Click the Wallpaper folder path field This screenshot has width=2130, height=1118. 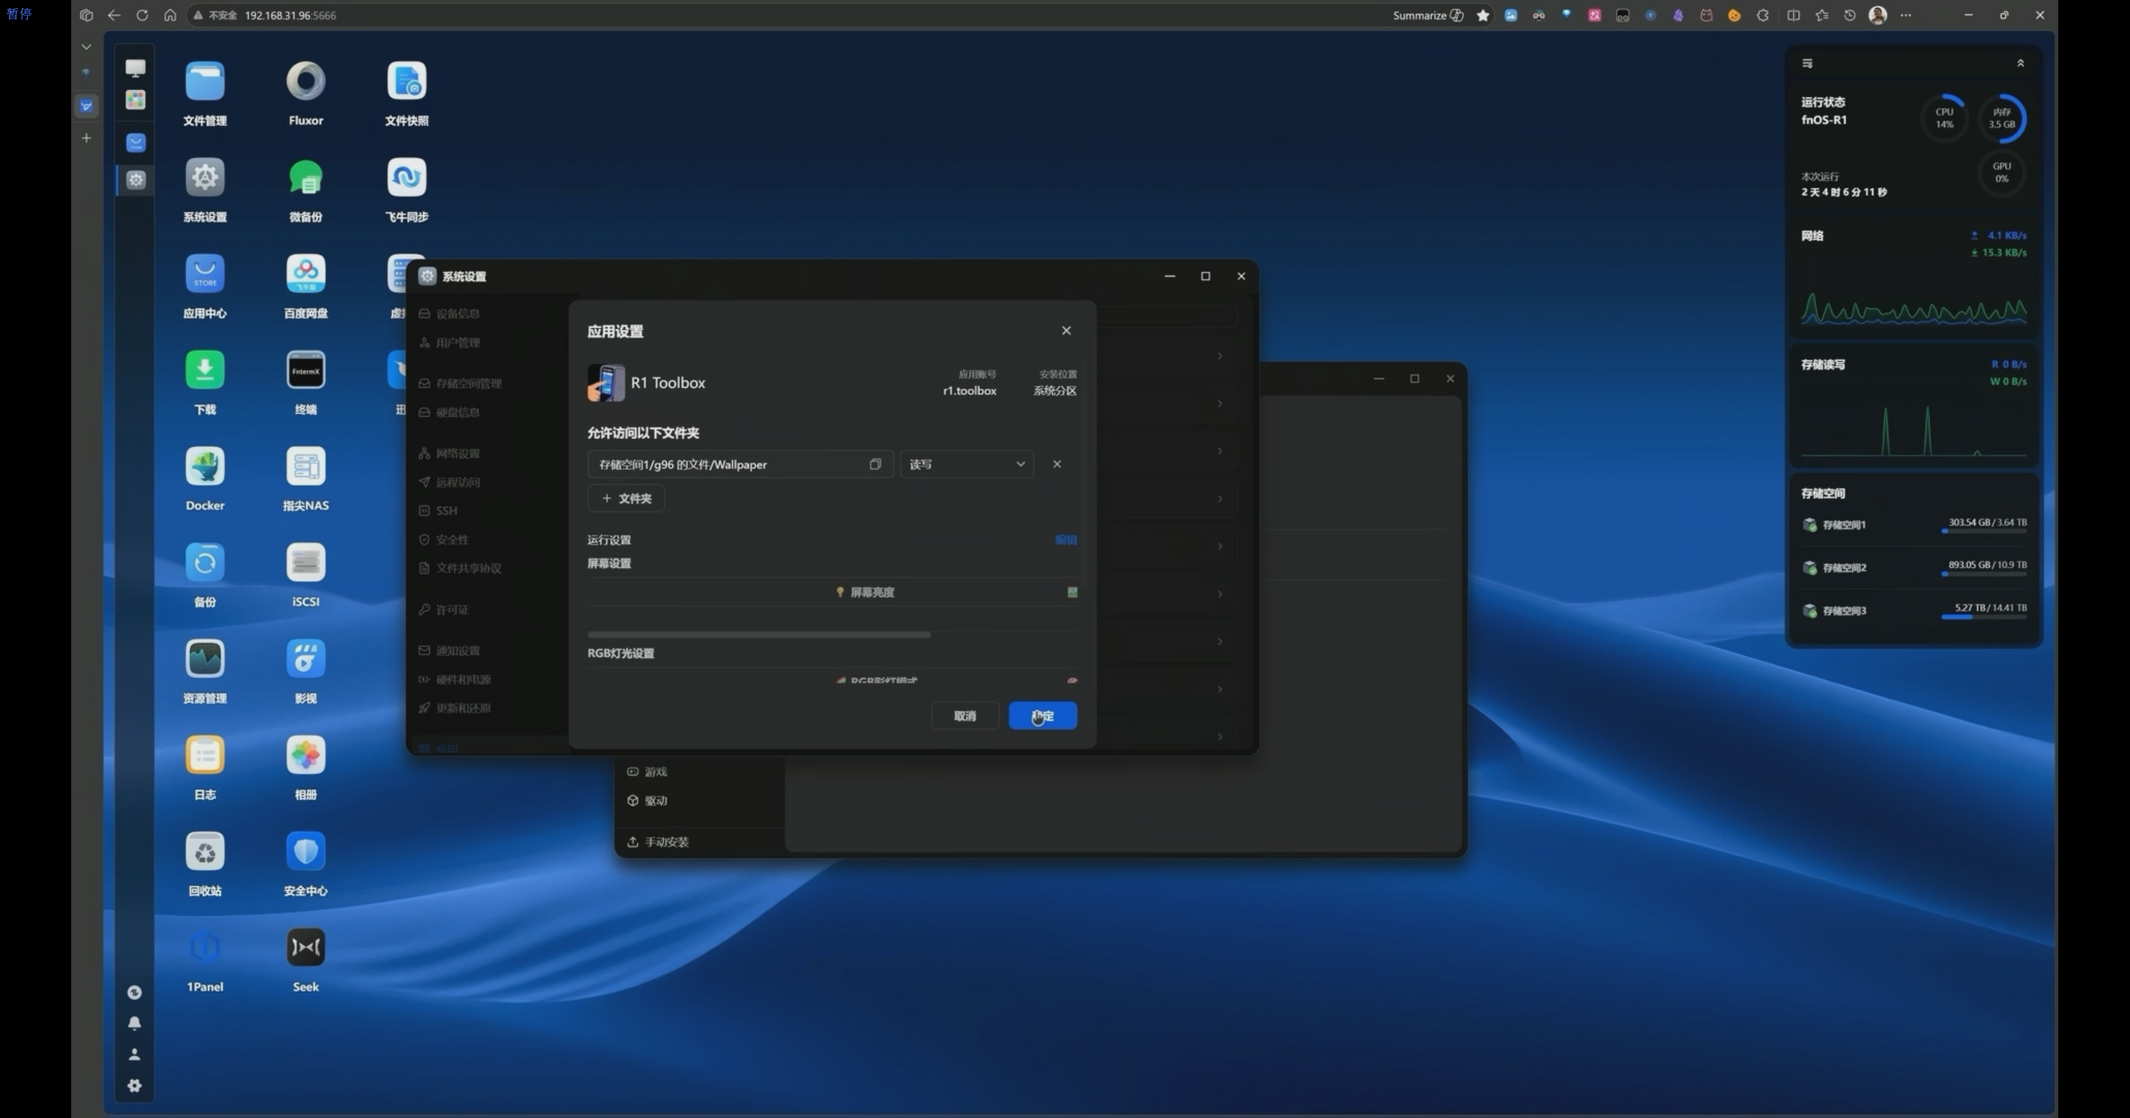(727, 464)
